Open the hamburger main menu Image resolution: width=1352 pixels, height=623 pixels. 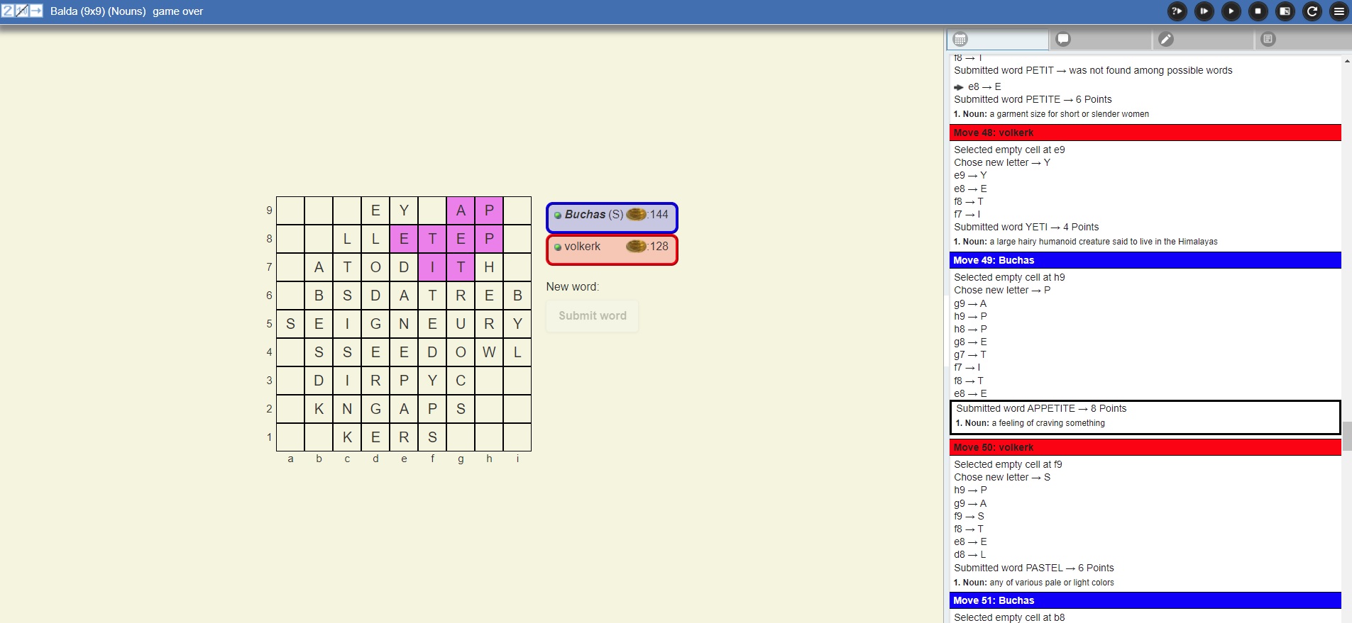[x=1339, y=11]
